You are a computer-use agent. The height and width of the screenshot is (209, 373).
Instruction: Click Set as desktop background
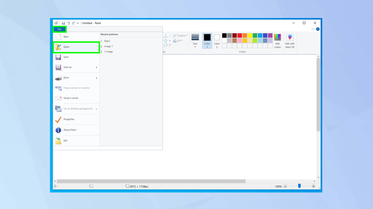tap(78, 109)
